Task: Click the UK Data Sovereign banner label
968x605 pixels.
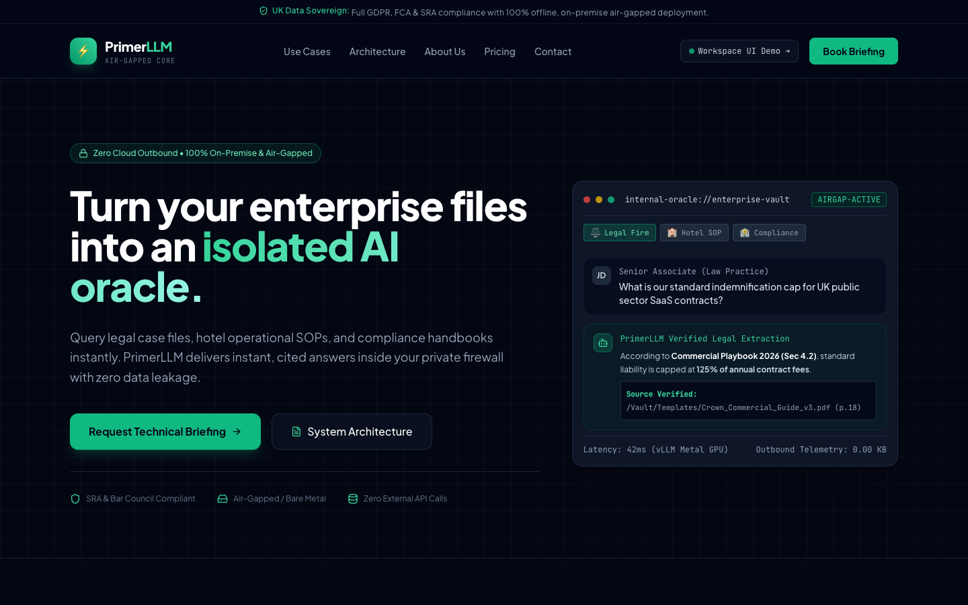Action: (x=311, y=11)
